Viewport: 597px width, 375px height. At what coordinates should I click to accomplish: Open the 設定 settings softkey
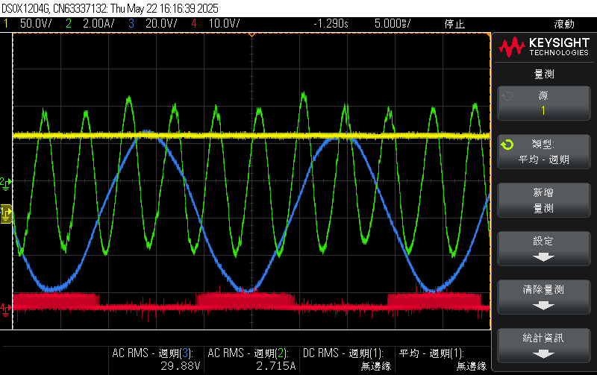point(544,248)
